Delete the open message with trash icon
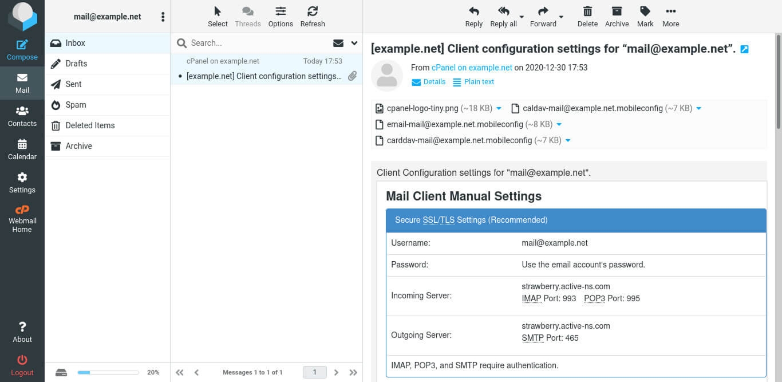This screenshot has height=382, width=782. (x=587, y=11)
